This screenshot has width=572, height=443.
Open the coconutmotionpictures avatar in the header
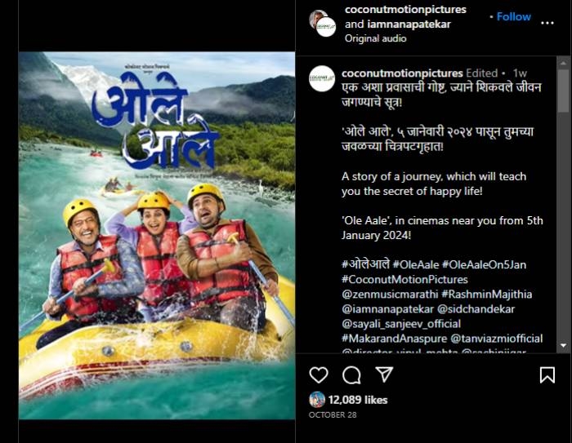pyautogui.click(x=326, y=27)
